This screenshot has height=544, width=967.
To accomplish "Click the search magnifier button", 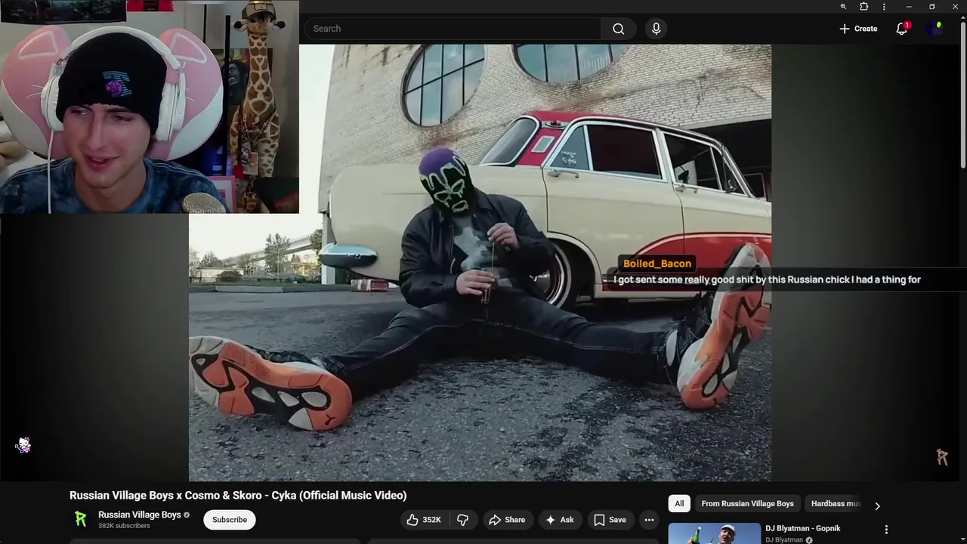I will pos(618,29).
